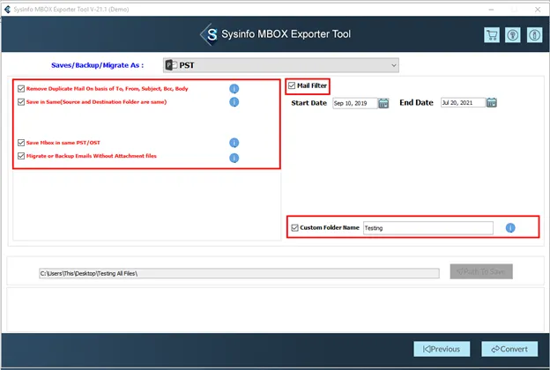Click the Path To Save button
550x370 pixels.
coord(481,271)
